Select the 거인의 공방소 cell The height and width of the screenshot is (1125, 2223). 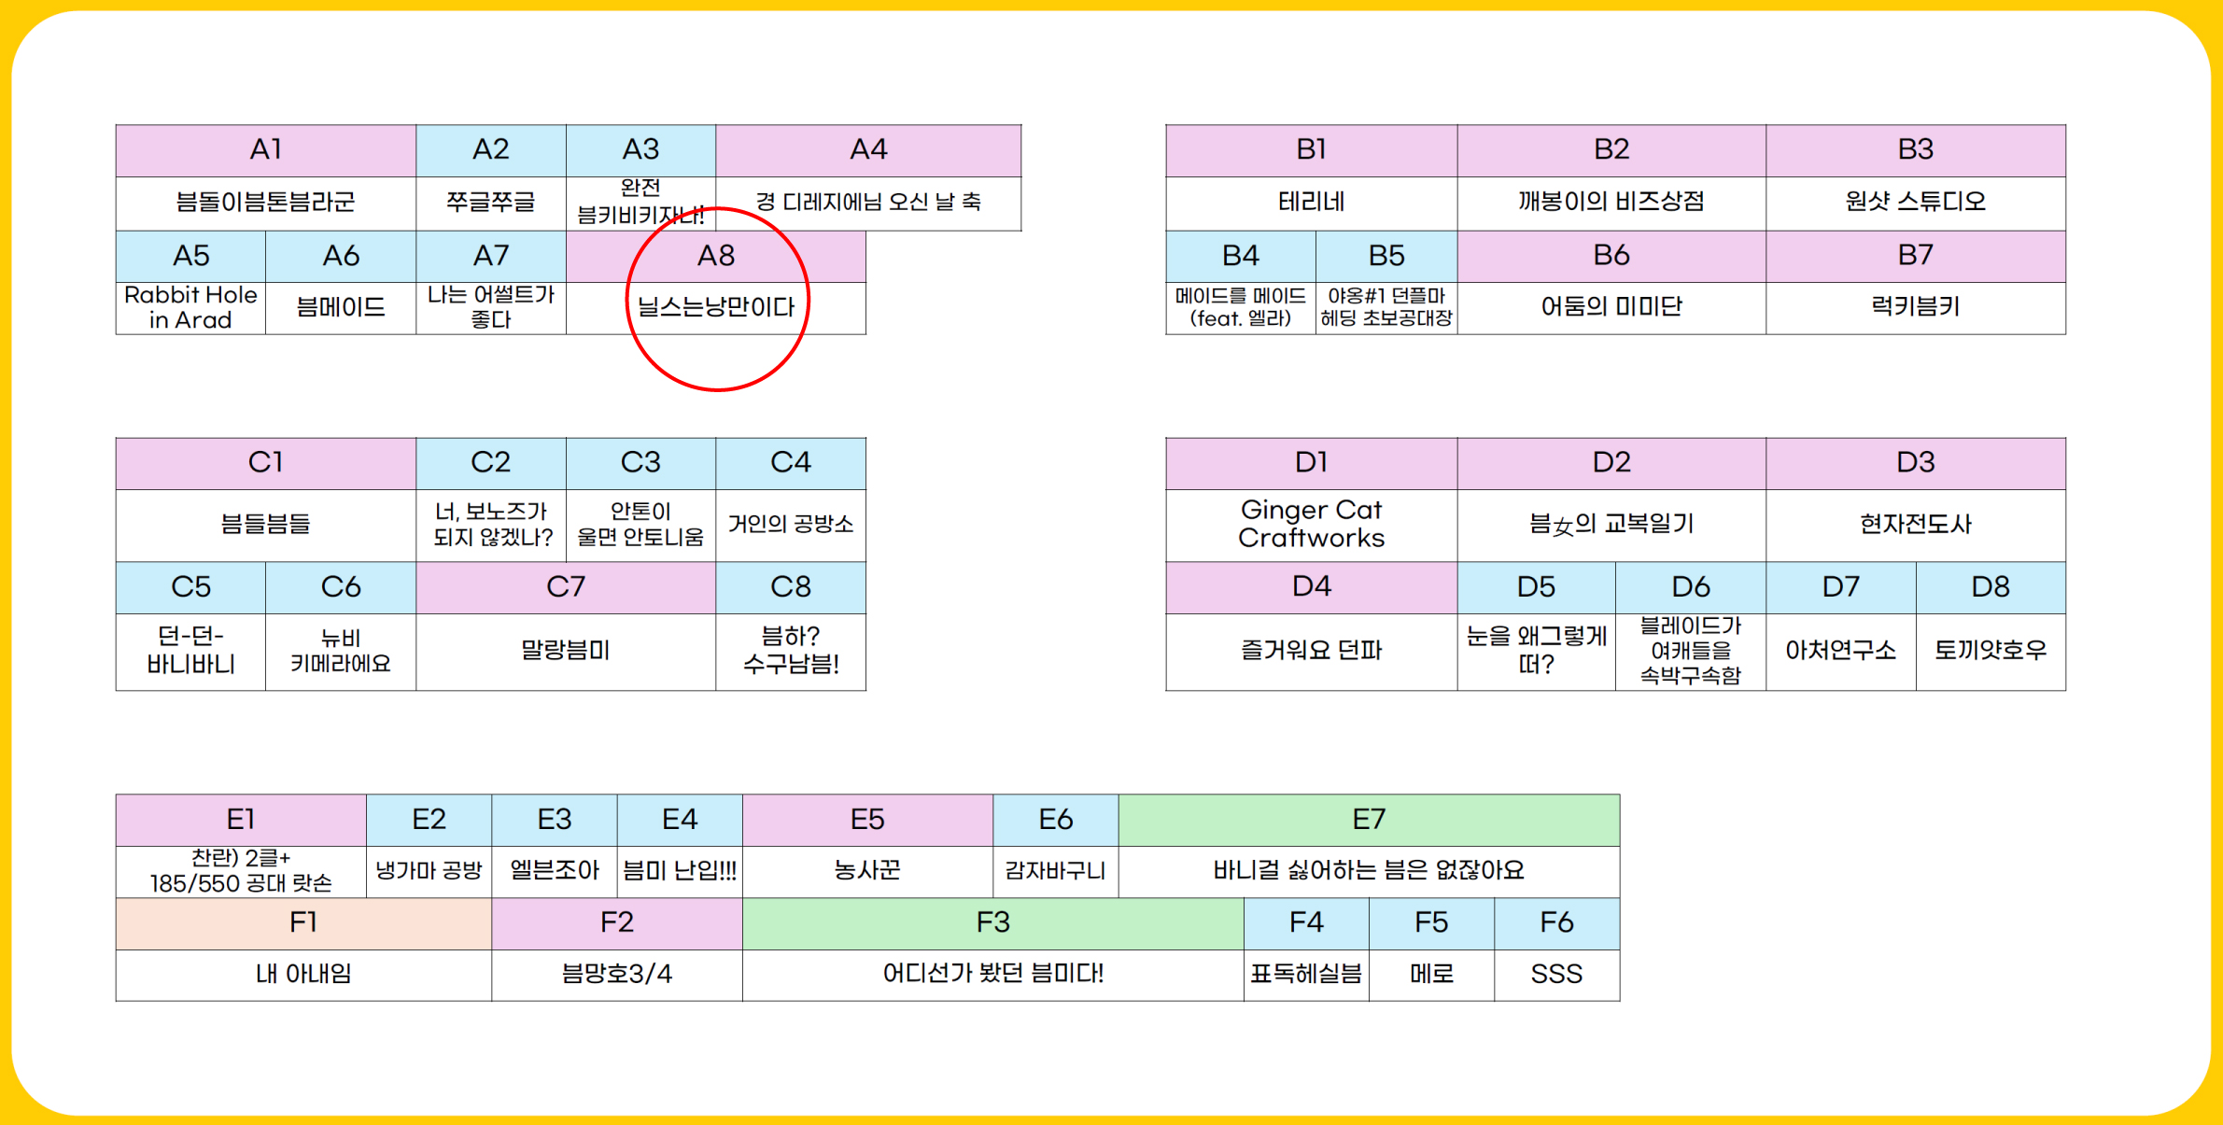(x=790, y=524)
